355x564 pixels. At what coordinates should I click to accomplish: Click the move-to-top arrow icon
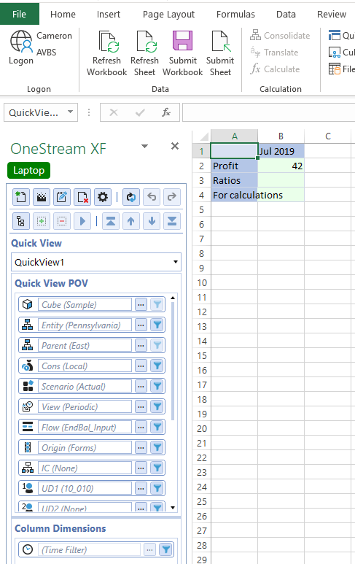pyautogui.click(x=111, y=221)
